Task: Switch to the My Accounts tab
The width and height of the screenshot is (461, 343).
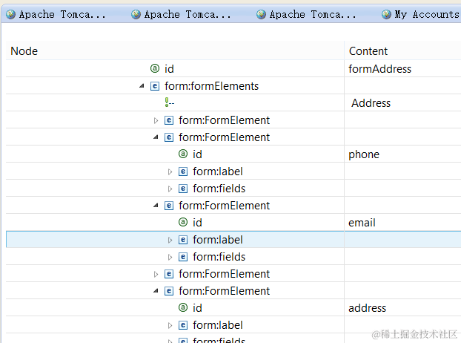Action: point(420,14)
